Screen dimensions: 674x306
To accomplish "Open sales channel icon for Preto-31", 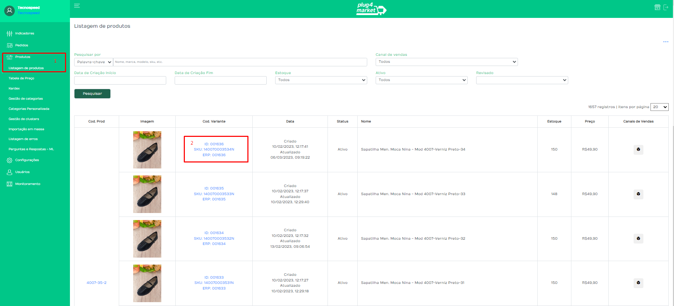I will click(x=638, y=283).
